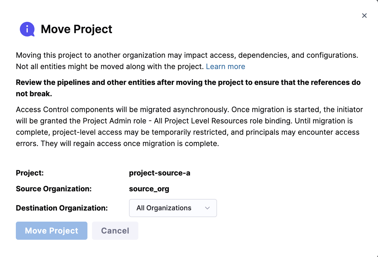
Task: Click the purple info bubble icon
Action: coord(27,29)
